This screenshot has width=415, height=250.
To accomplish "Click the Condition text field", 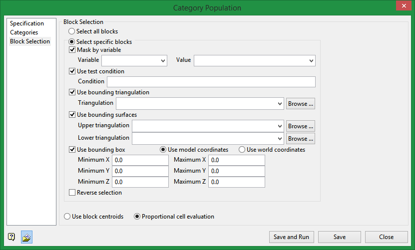I will 211,82.
